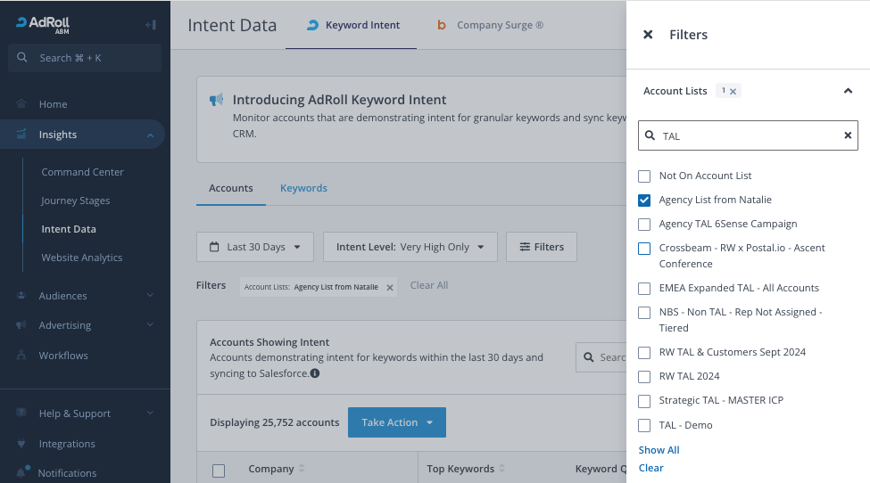Collapse the Account Lists section

click(x=848, y=91)
